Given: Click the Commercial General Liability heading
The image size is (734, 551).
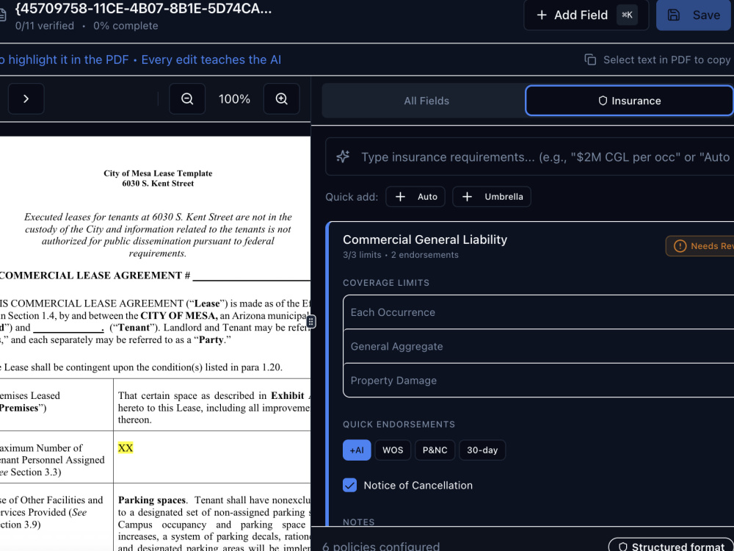Looking at the screenshot, I should (425, 240).
